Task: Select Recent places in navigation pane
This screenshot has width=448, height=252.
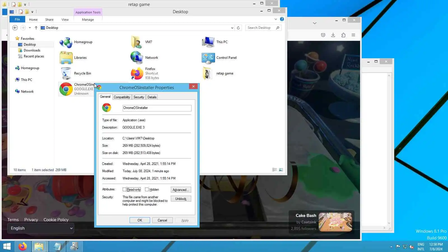Action: point(34,56)
